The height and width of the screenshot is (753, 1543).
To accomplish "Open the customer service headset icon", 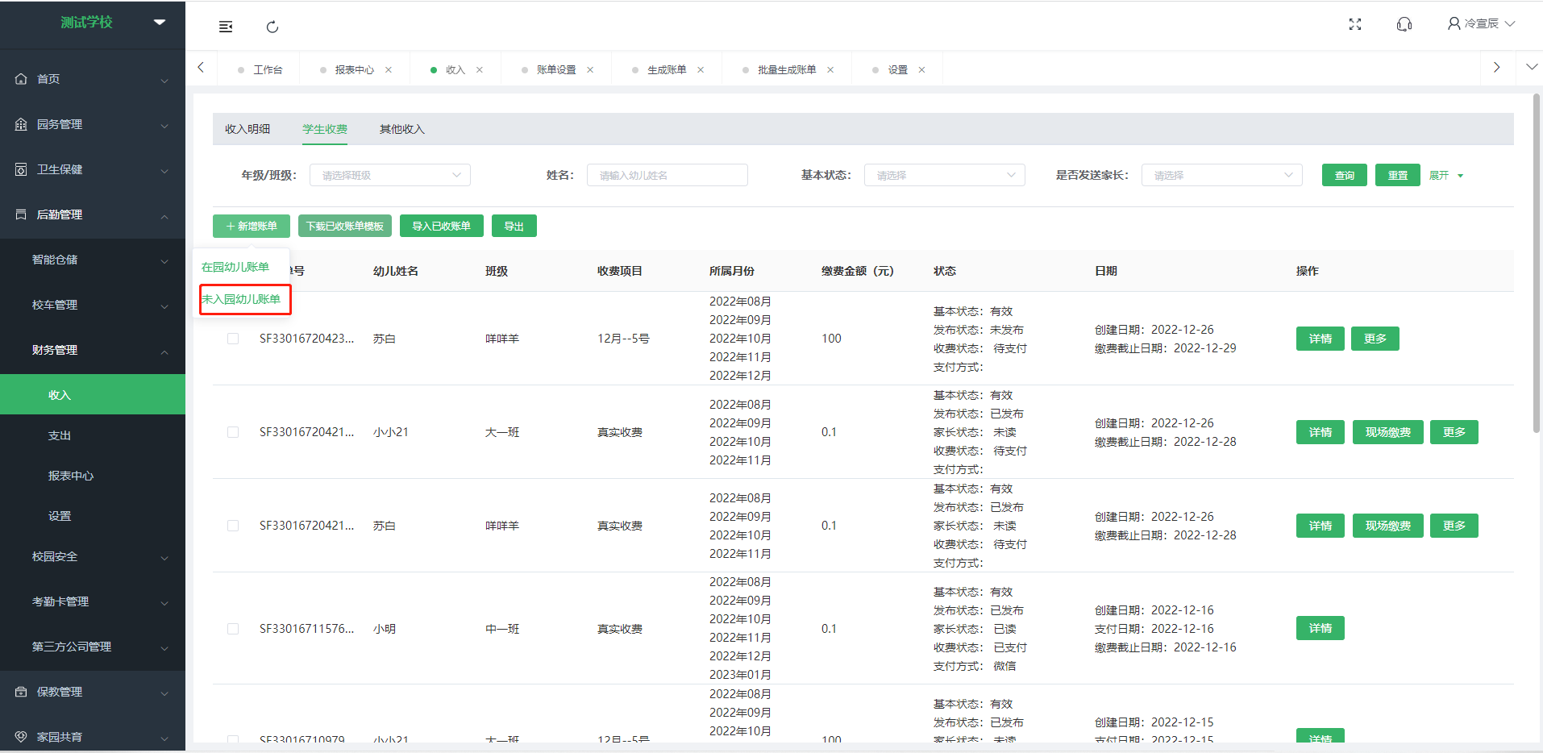I will [1404, 24].
